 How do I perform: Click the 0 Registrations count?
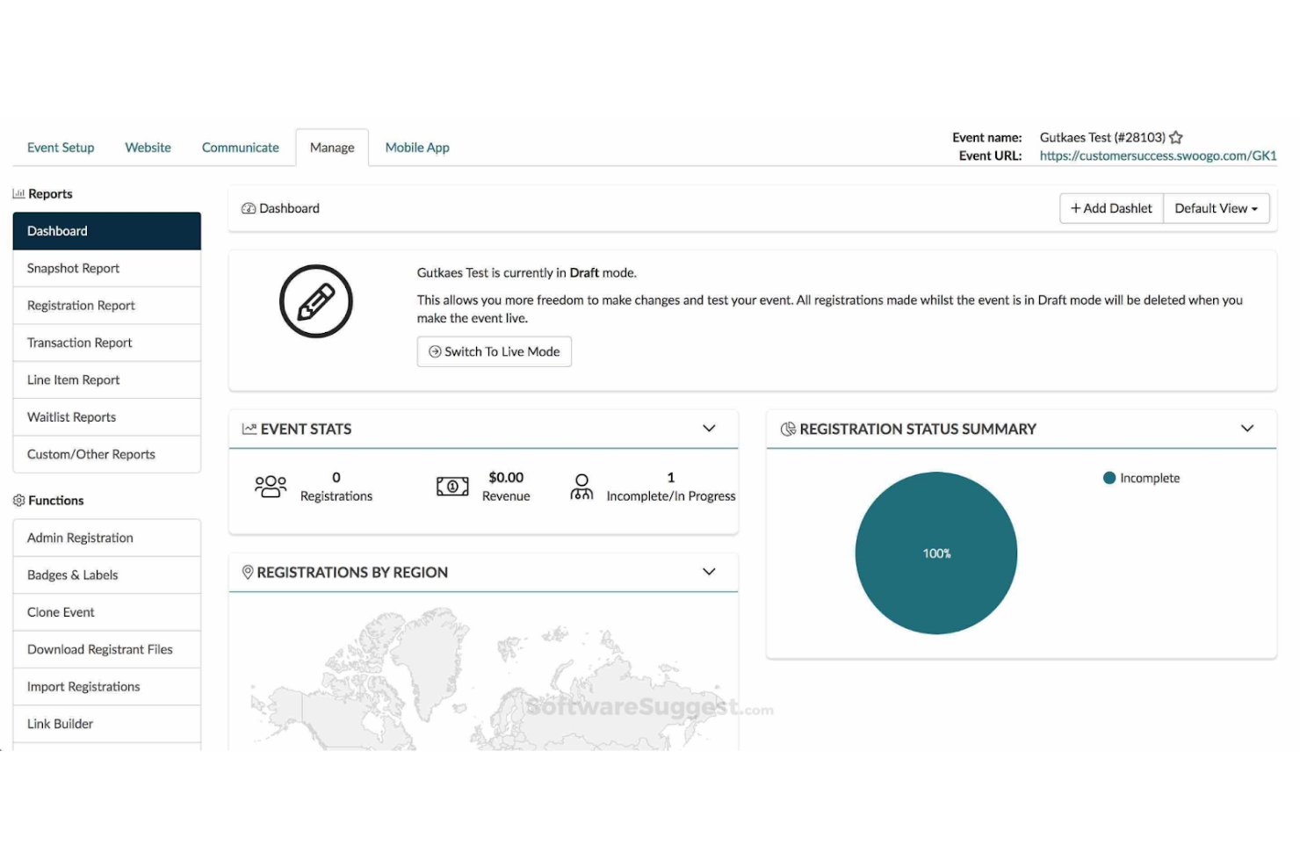coord(336,478)
